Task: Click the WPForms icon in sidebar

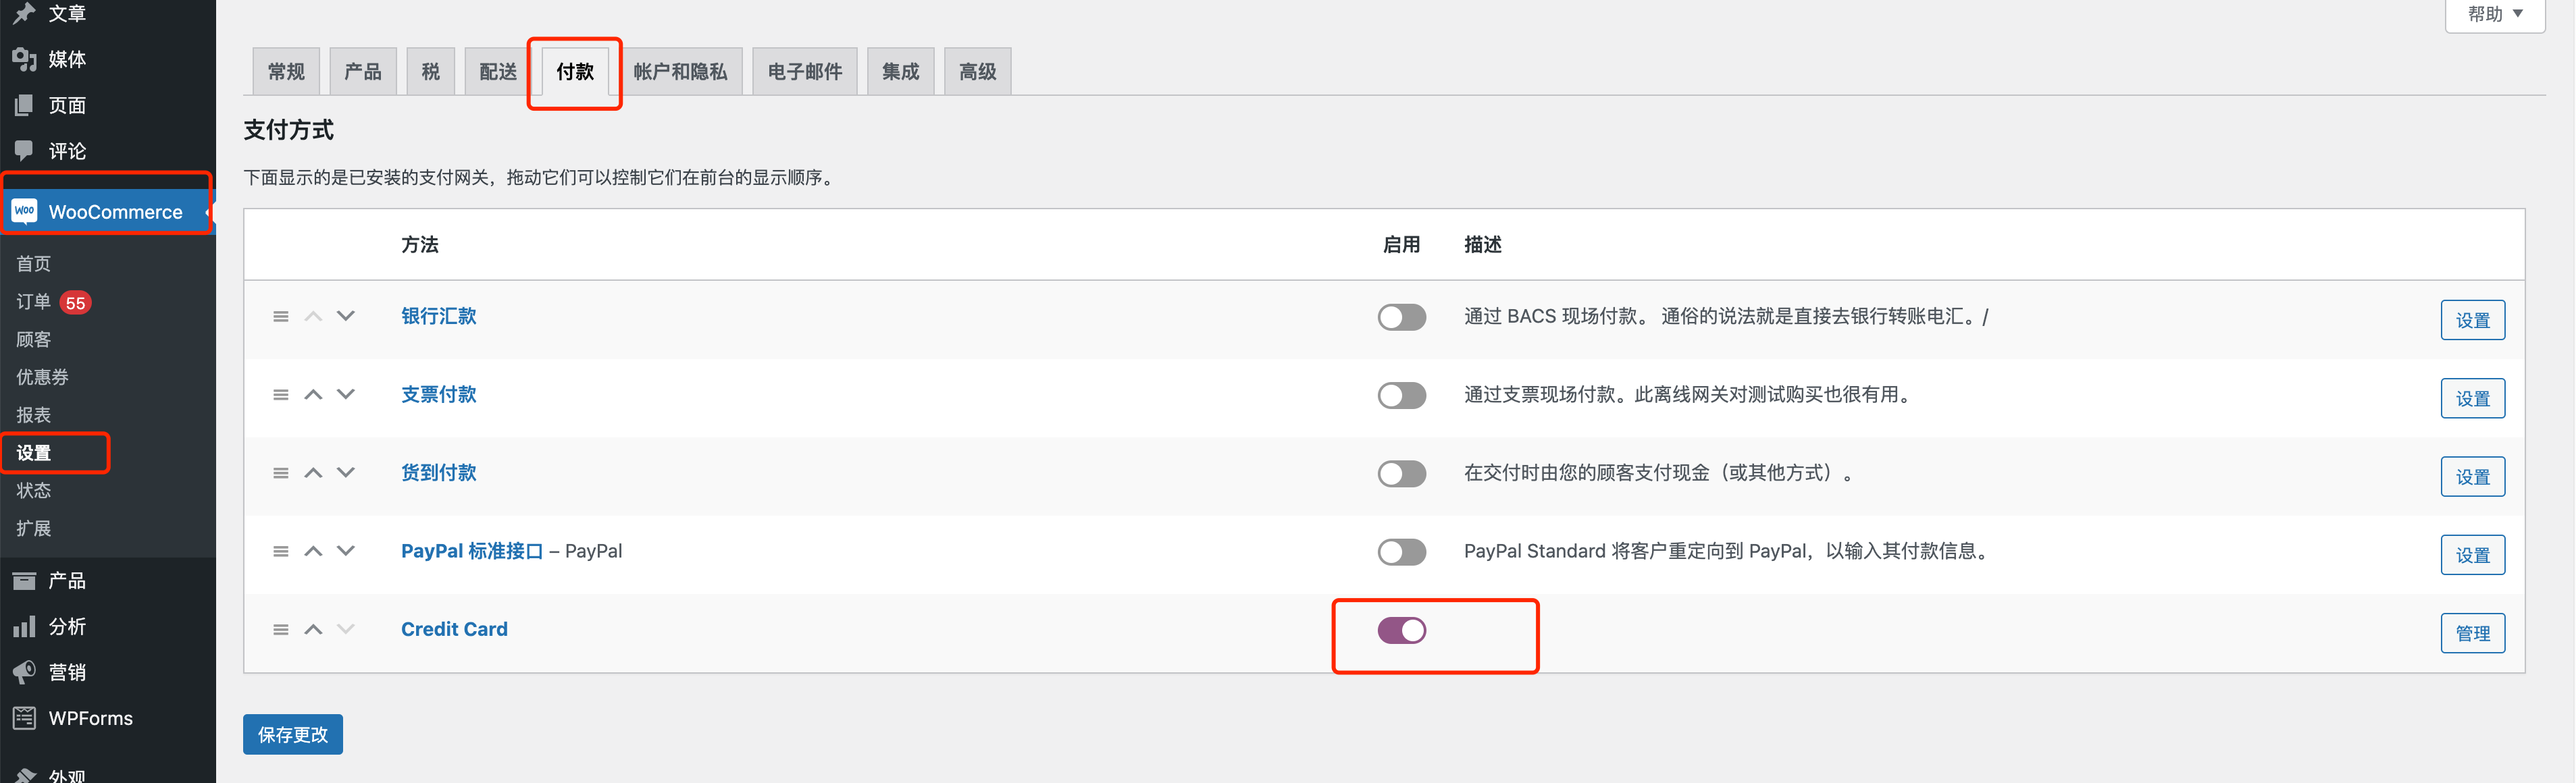Action: pos(25,718)
